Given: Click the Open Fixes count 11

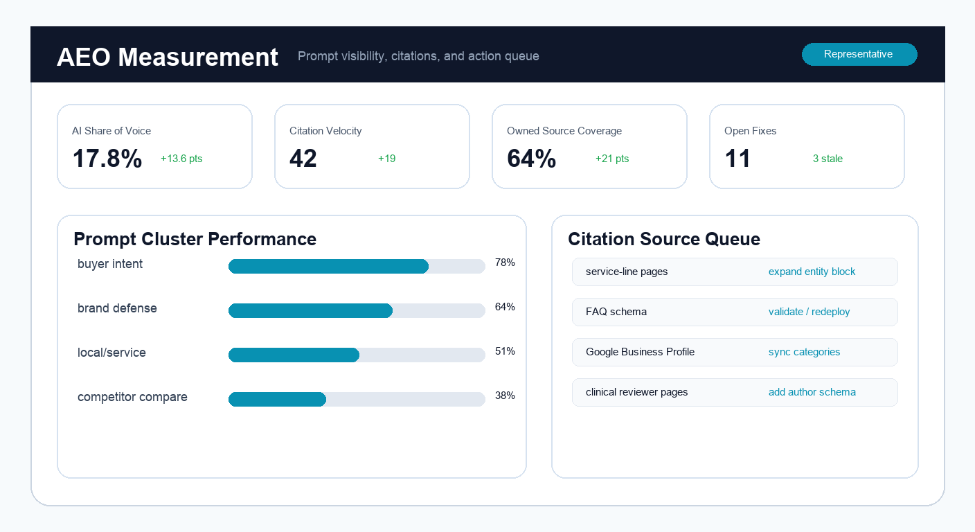Looking at the screenshot, I should click(737, 159).
